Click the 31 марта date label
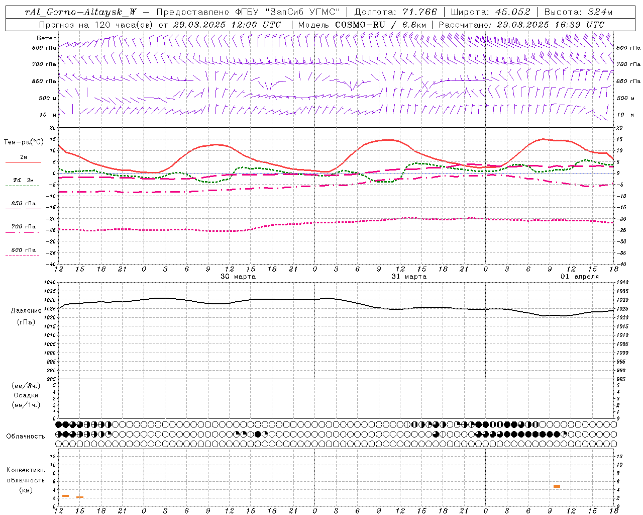Screen dimensions: 643x515 click(409, 277)
